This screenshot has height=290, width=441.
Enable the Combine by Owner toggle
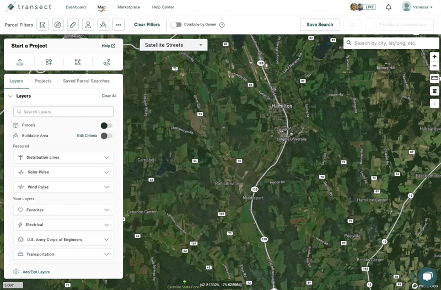click(x=176, y=25)
